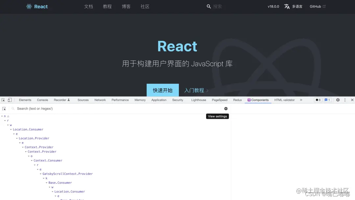Collapse the Context.Consumer node arrow
The height and width of the screenshot is (200, 355).
click(x=32, y=160)
